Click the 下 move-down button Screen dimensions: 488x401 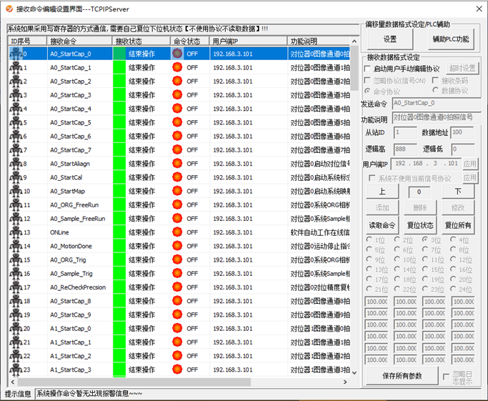point(457,192)
